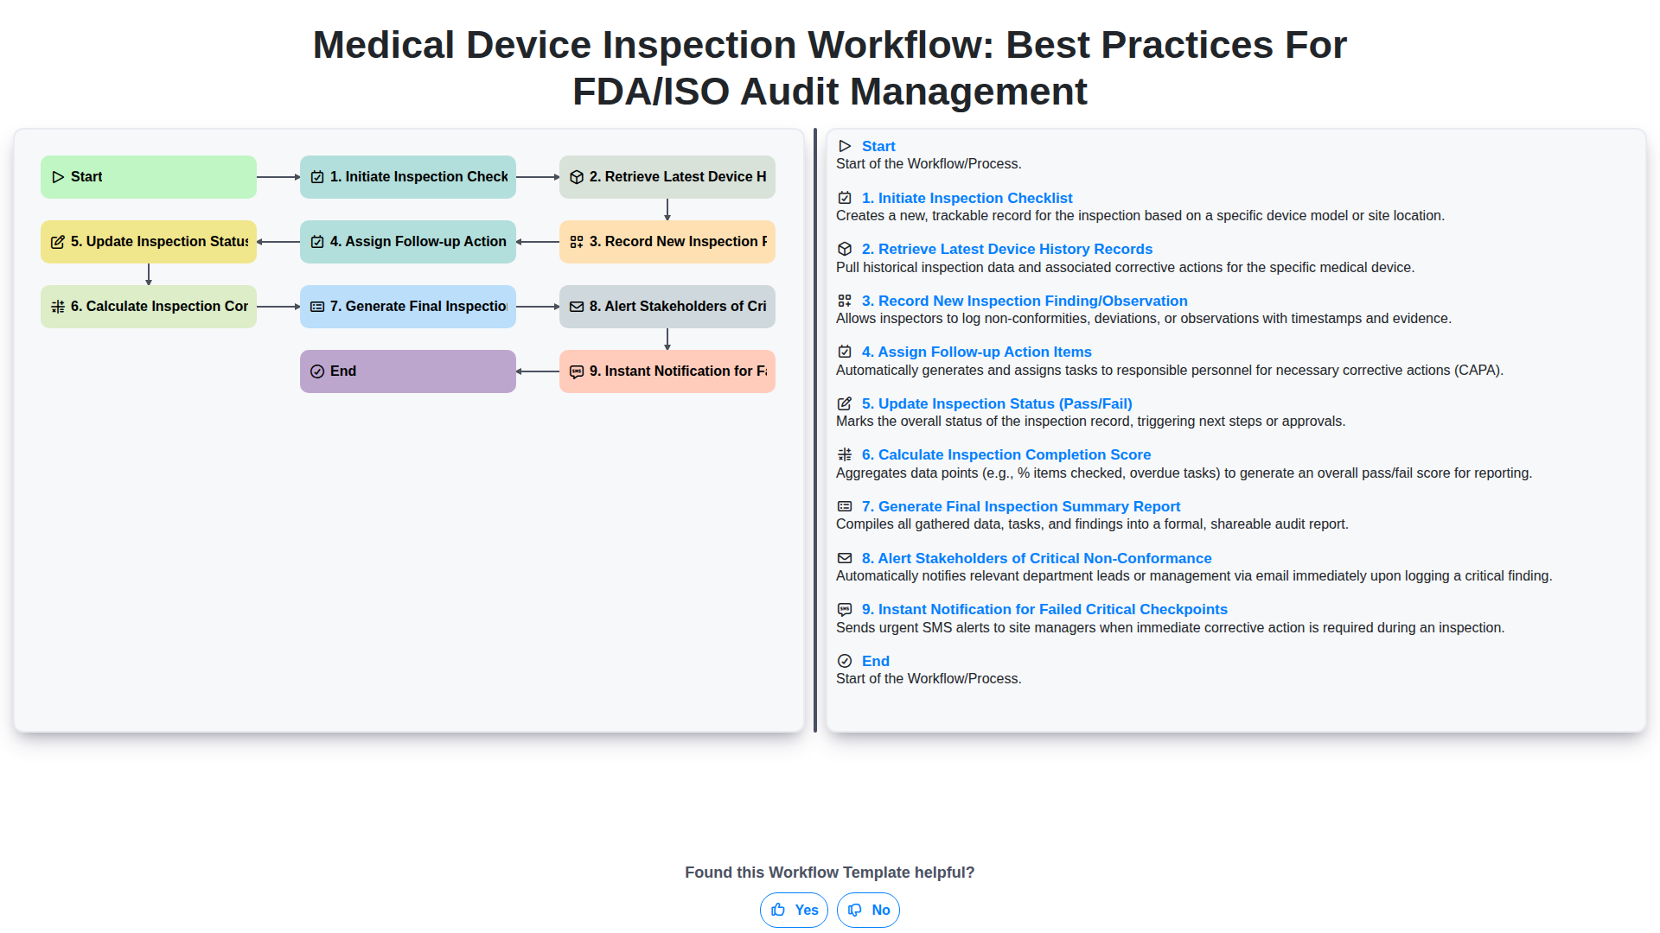Select the '8. Alert Stakeholders of Critical Non-Conformance' link
This screenshot has width=1660, height=933.
point(1037,558)
